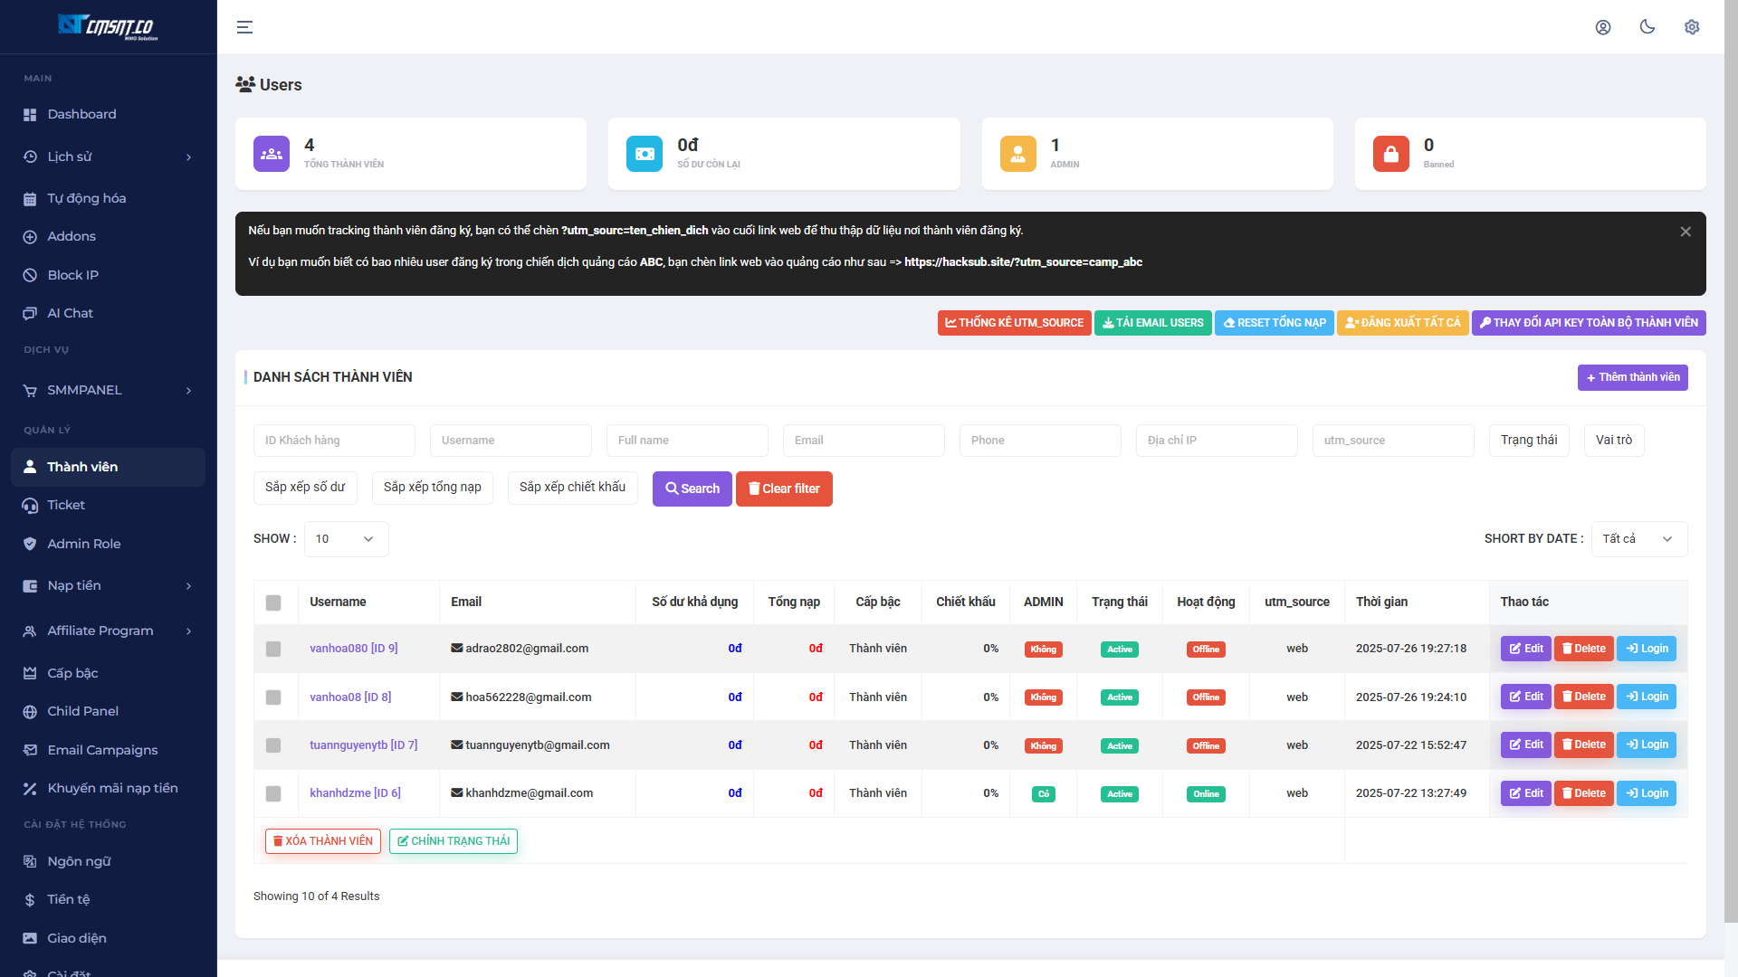
Task: Click THAY ĐỔI API KEY TOÀN BỘ THÀNH VIÊN
Action: [x=1589, y=323]
